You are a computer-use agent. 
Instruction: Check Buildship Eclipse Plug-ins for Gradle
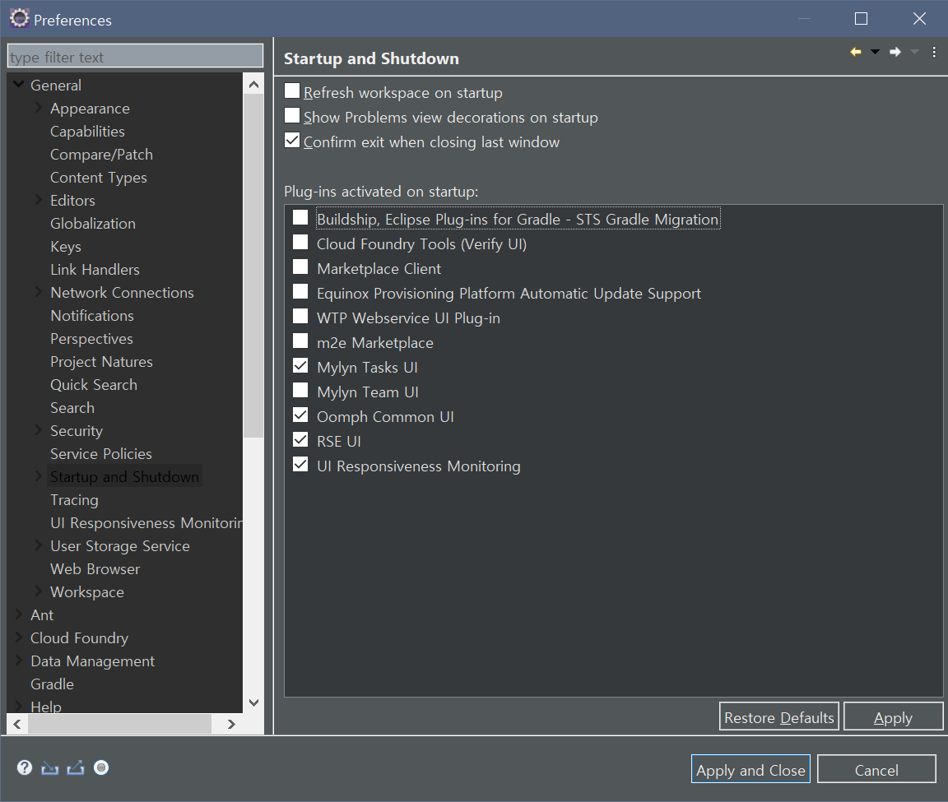(300, 218)
